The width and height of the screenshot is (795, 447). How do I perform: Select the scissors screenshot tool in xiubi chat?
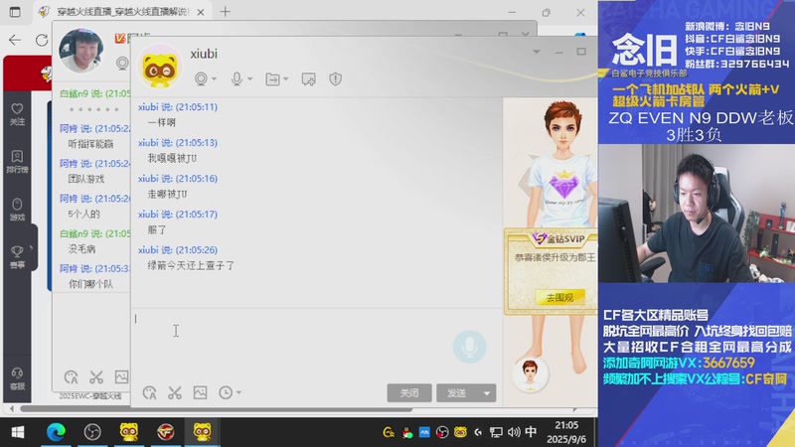[x=175, y=392]
